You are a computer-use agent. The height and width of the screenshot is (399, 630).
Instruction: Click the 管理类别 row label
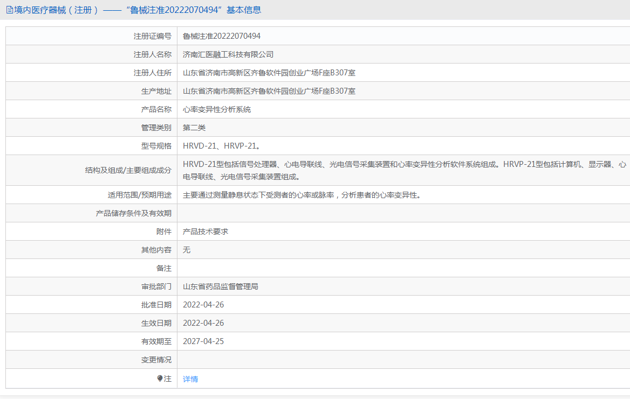coord(156,128)
